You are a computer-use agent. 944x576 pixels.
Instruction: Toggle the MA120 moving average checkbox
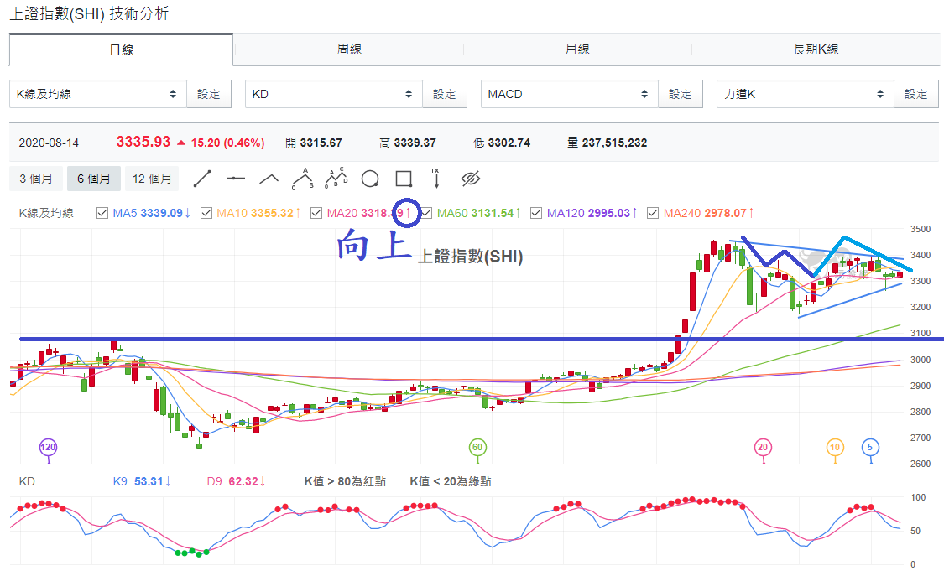click(x=536, y=213)
